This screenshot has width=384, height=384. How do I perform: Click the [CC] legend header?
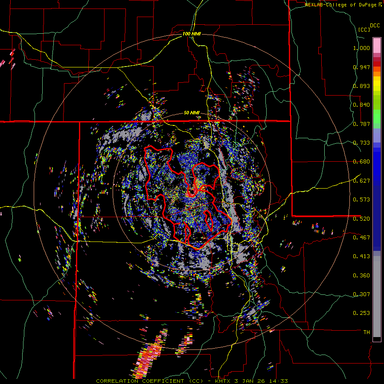[364, 29]
